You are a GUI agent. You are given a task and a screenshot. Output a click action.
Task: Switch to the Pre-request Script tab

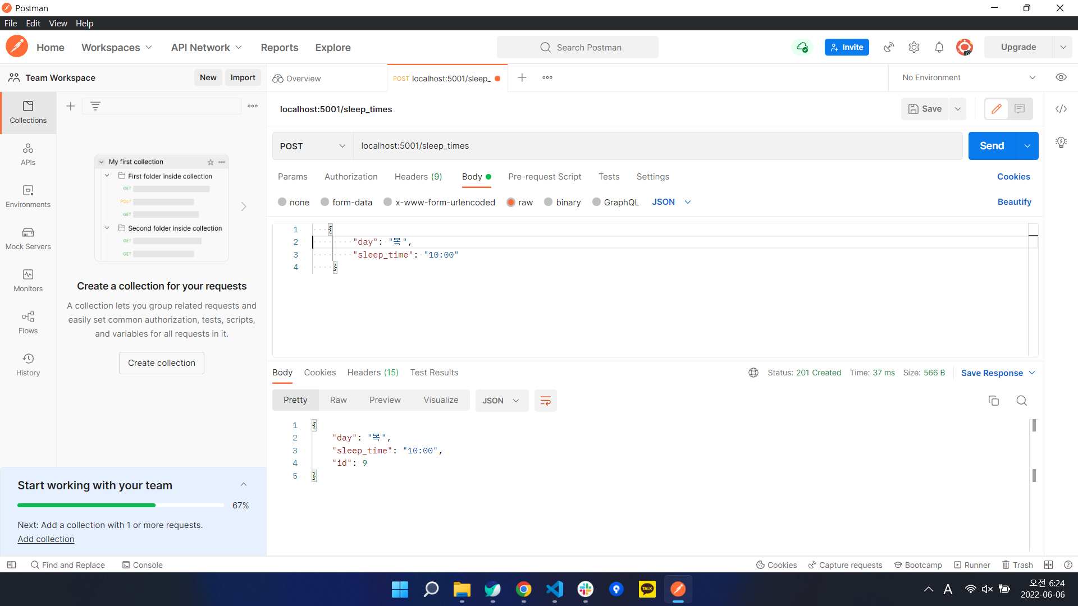pyautogui.click(x=545, y=177)
